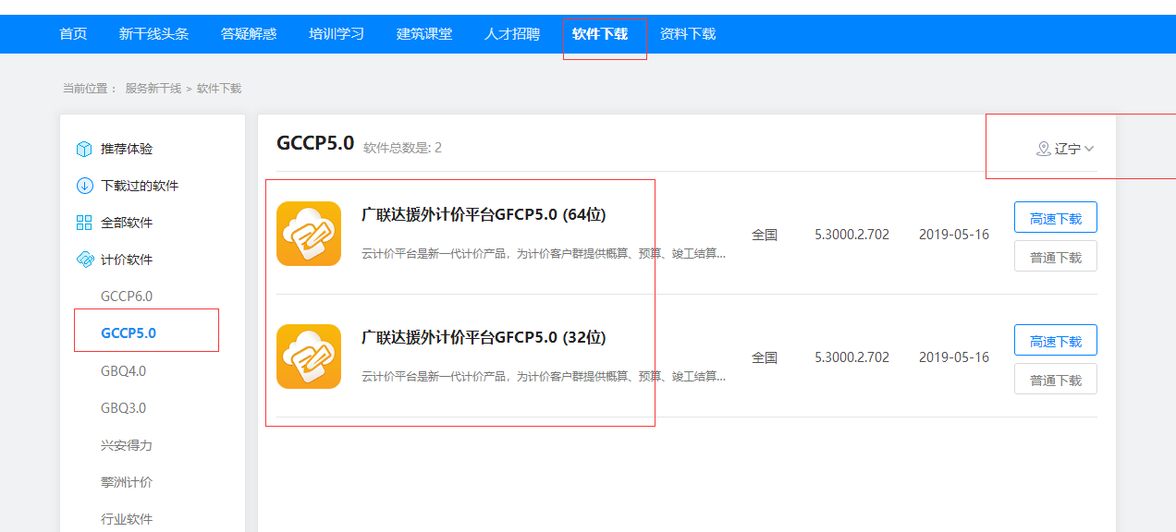Screen dimensions: 1176x532
Task: Select GBQ4.0 in the sidebar
Action: click(124, 371)
